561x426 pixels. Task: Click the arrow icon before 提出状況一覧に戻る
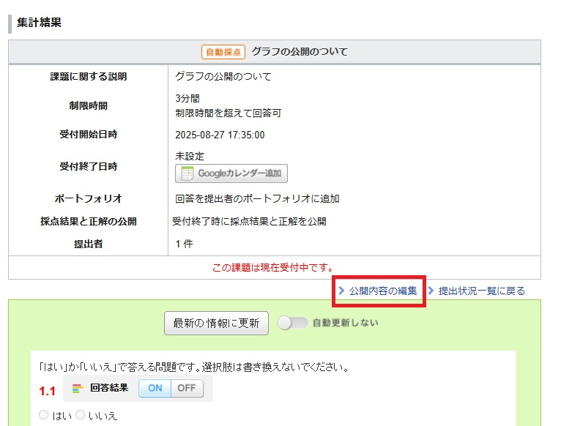pyautogui.click(x=431, y=291)
